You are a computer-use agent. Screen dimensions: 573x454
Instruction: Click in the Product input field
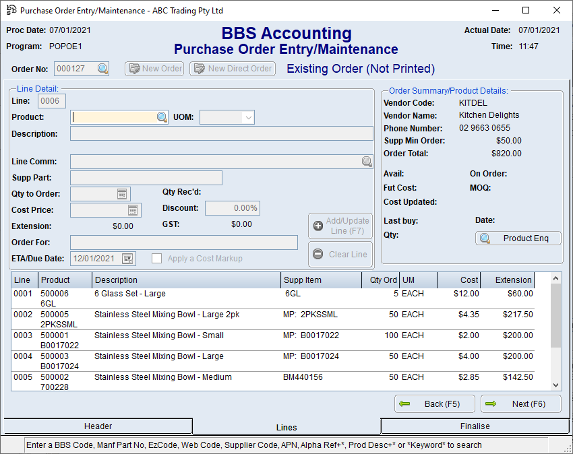coord(113,117)
